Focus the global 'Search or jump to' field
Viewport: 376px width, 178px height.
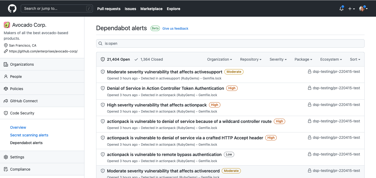57,8
